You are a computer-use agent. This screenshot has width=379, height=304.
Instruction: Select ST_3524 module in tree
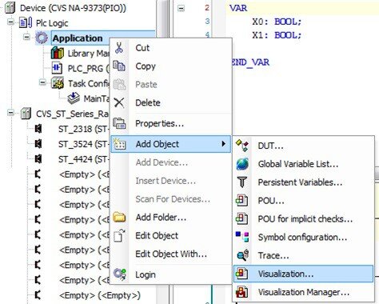point(83,144)
